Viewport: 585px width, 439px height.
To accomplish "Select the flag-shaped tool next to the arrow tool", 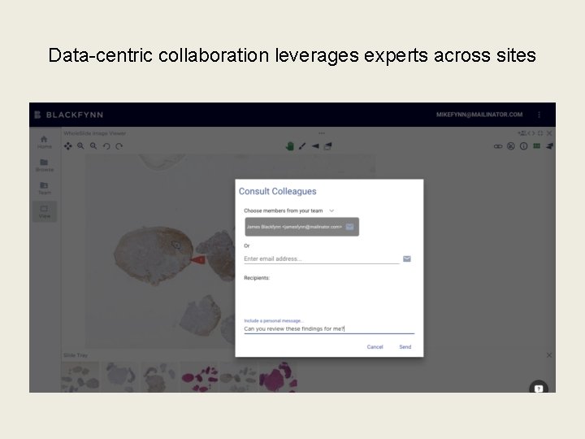I will click(327, 146).
